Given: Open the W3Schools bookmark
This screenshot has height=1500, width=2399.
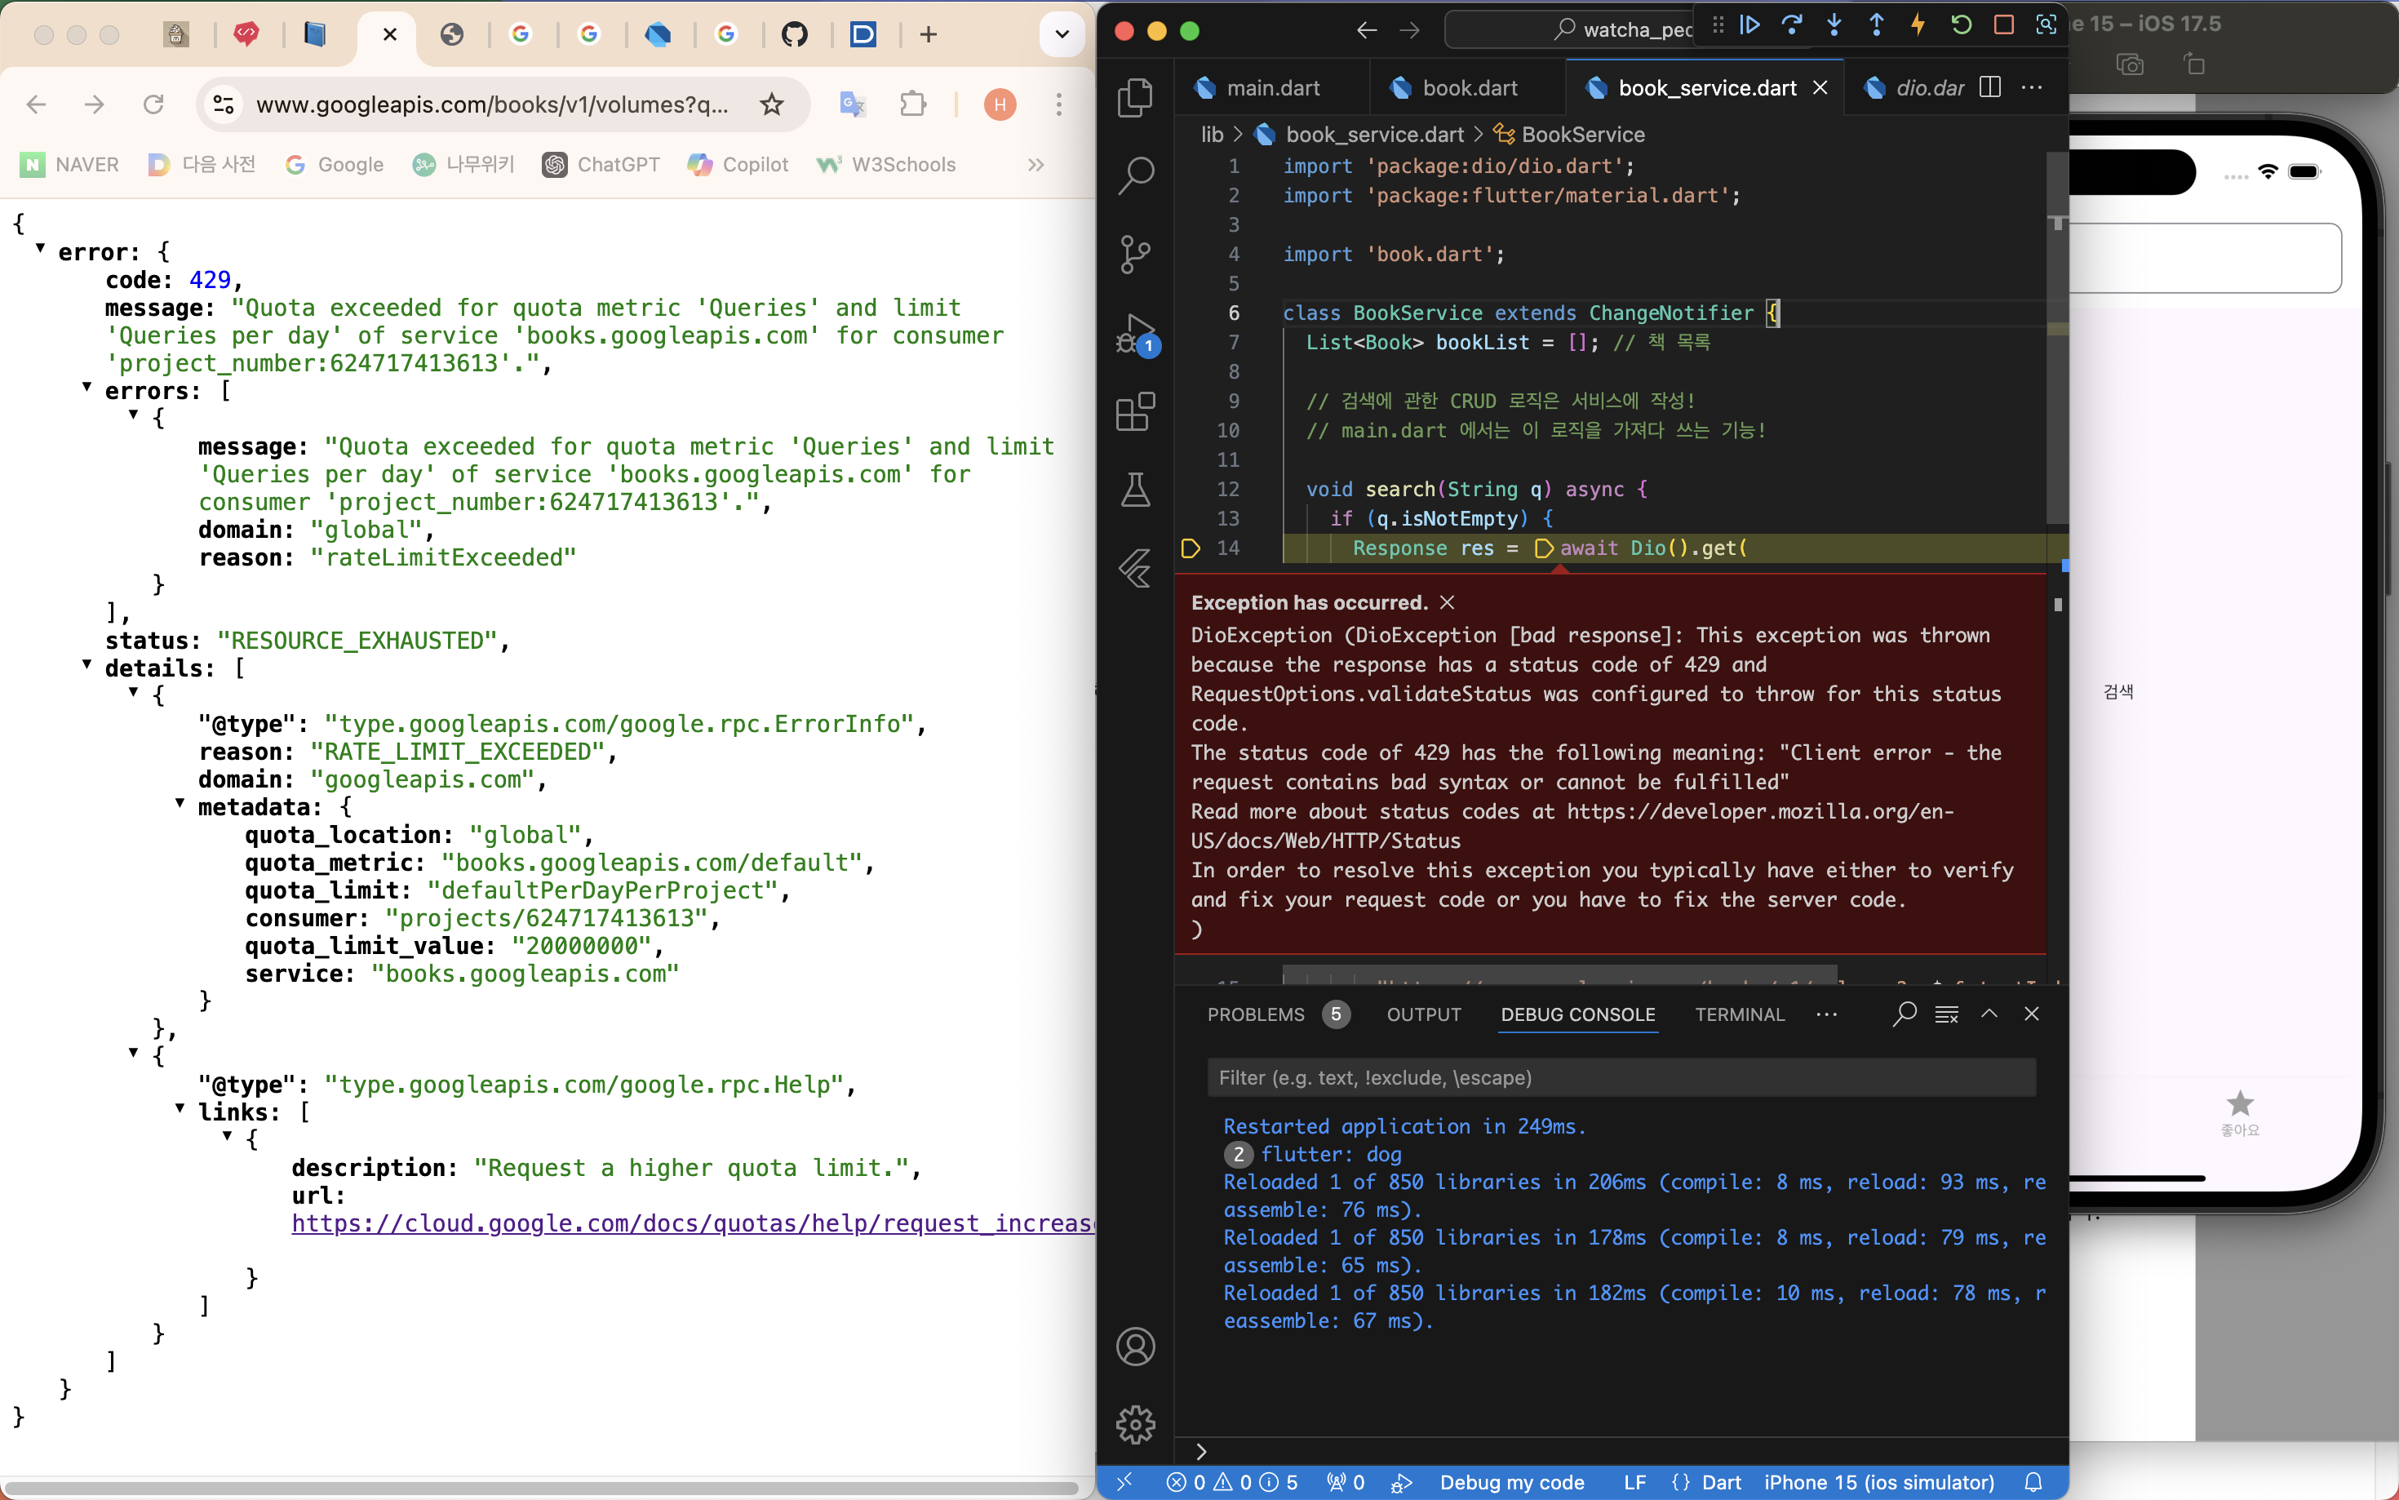Looking at the screenshot, I should [x=885, y=165].
